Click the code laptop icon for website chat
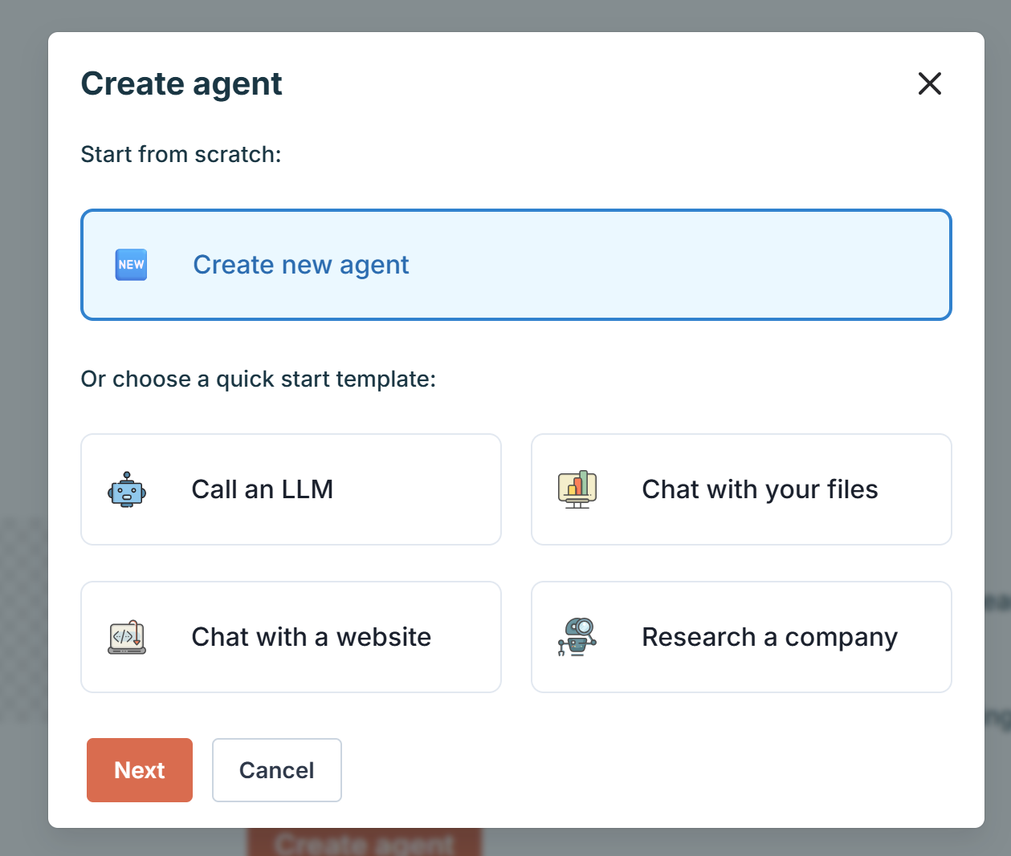The height and width of the screenshot is (856, 1011). 127,637
